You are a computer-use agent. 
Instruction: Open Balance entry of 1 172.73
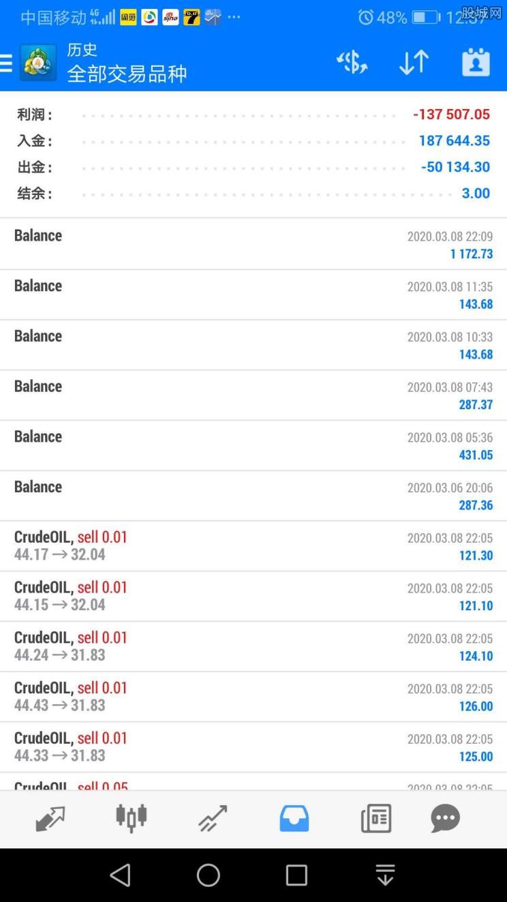[x=253, y=244]
